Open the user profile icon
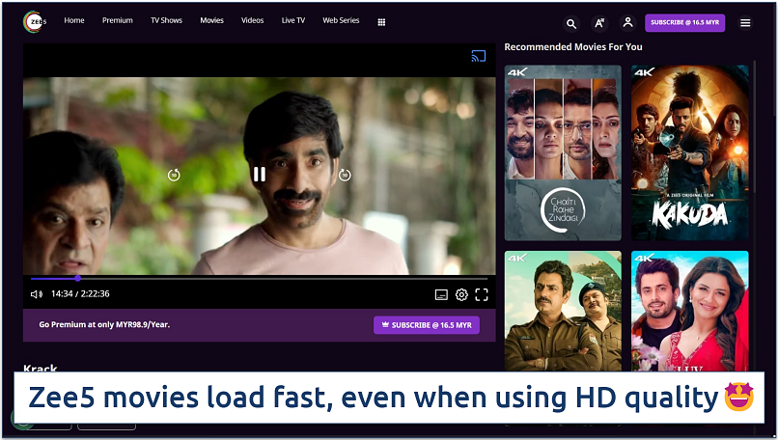778x440 pixels. coord(627,23)
